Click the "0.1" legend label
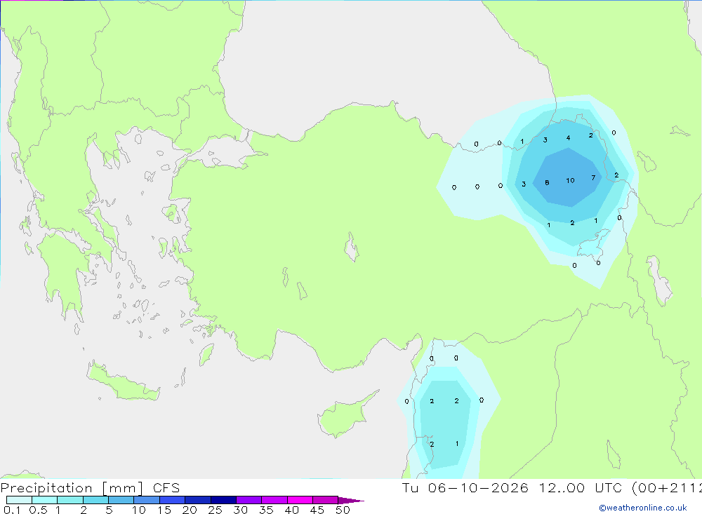Image resolution: width=702 pixels, height=514 pixels. [12, 510]
